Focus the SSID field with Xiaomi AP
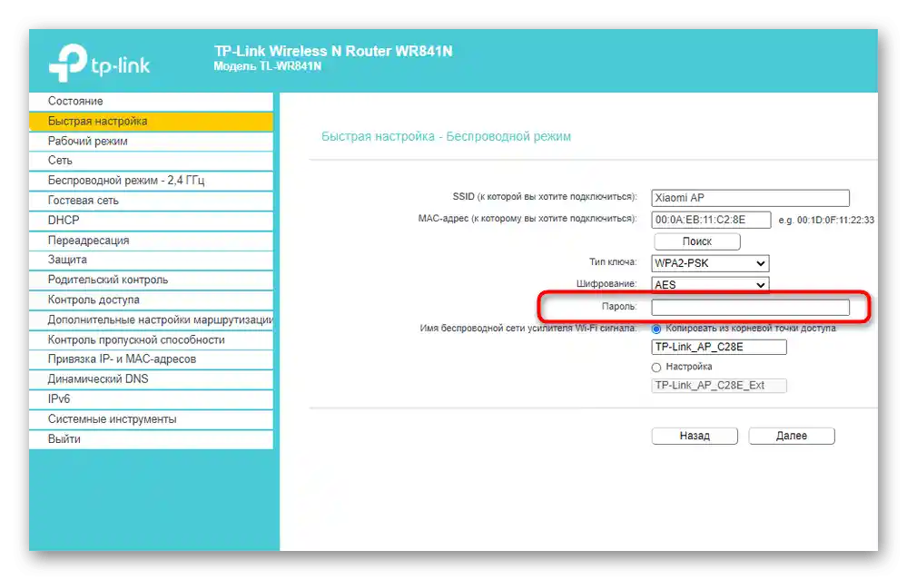The width and height of the screenshot is (907, 580). [x=750, y=198]
